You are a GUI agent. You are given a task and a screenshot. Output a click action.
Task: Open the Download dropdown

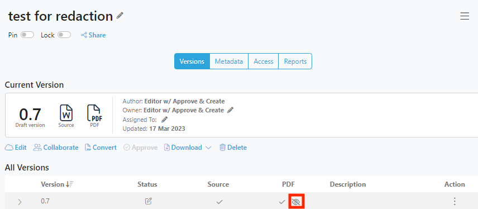pos(188,148)
